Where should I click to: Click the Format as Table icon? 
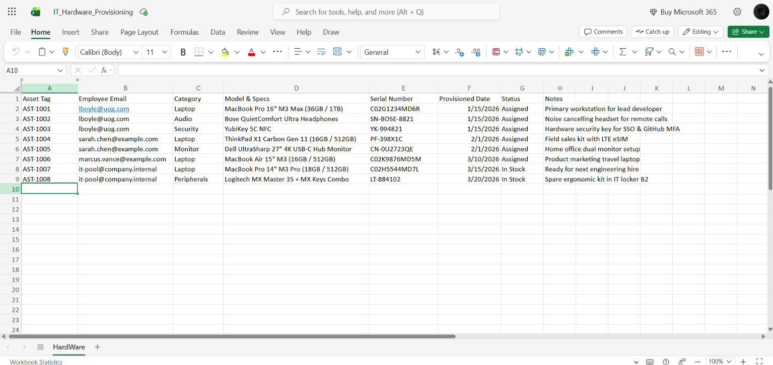click(542, 52)
